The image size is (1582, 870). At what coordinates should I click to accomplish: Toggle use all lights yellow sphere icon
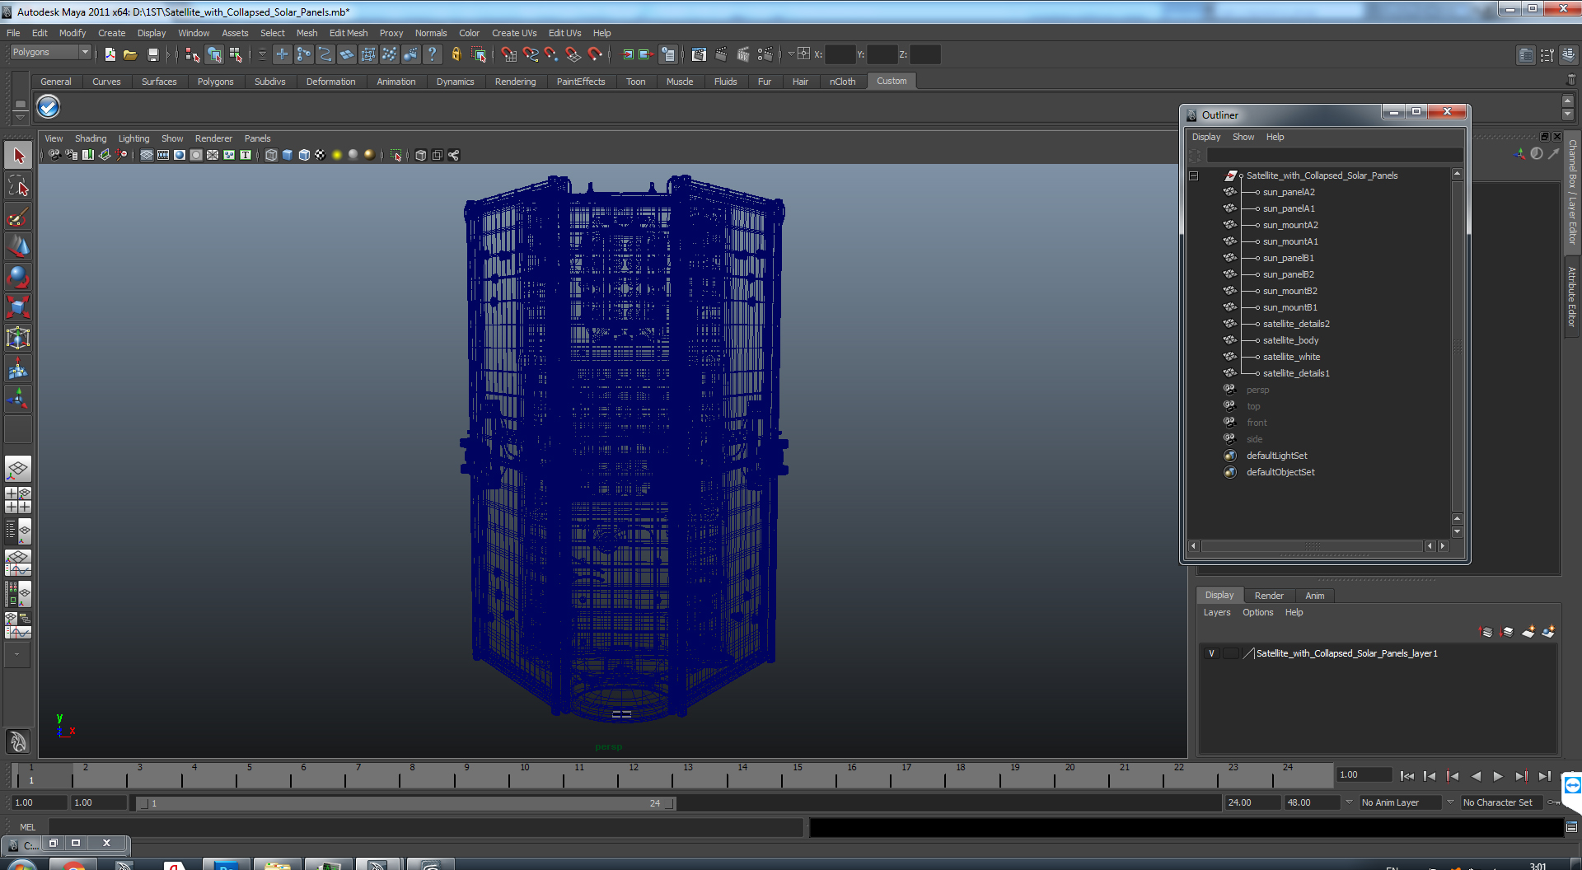click(x=337, y=155)
